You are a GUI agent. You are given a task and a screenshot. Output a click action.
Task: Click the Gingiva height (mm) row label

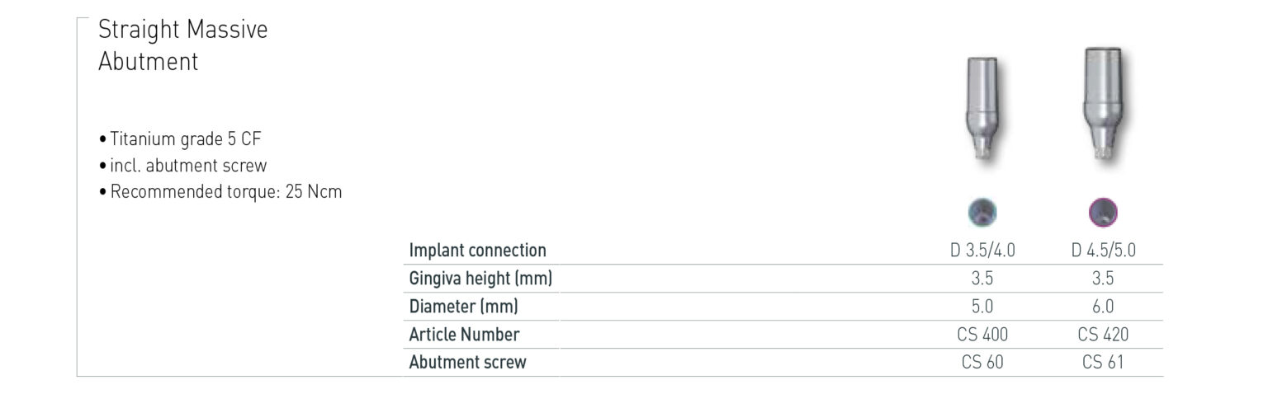[x=480, y=279]
